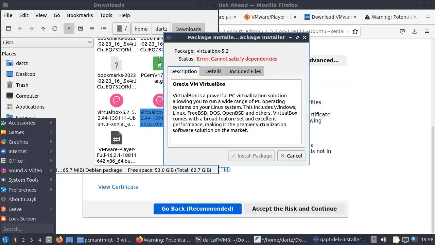Expand the System Tools category
The height and width of the screenshot is (245, 435).
coord(28,180)
